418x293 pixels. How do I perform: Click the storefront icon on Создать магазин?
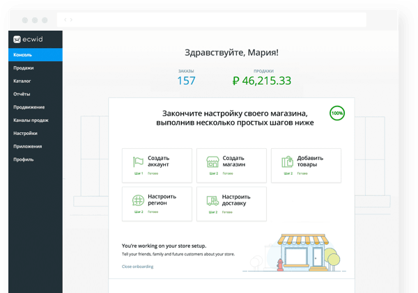point(212,161)
